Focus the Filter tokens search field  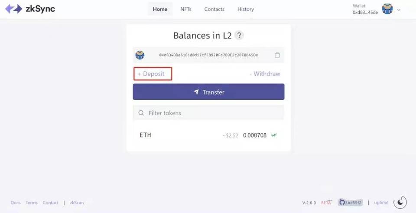(x=208, y=113)
